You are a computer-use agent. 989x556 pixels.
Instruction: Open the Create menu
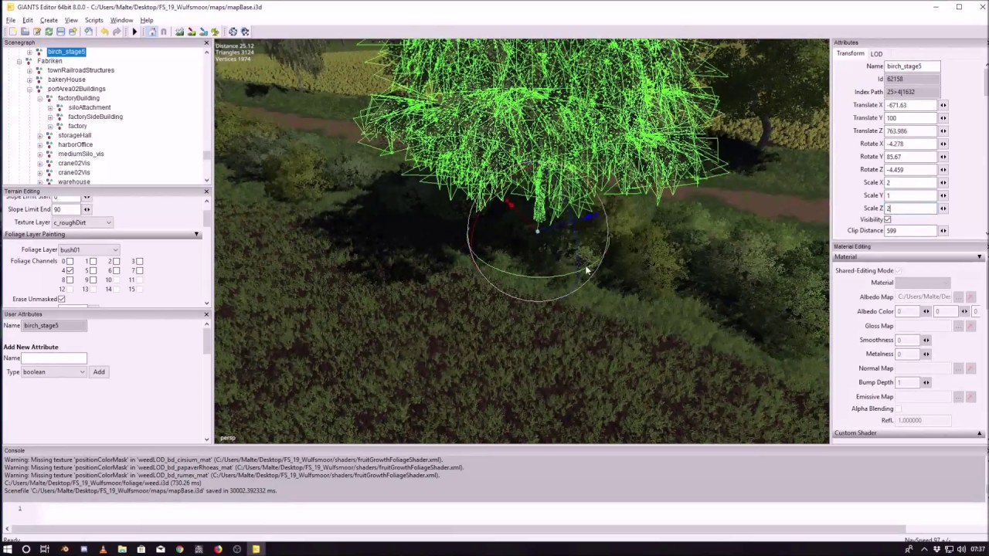coord(49,20)
